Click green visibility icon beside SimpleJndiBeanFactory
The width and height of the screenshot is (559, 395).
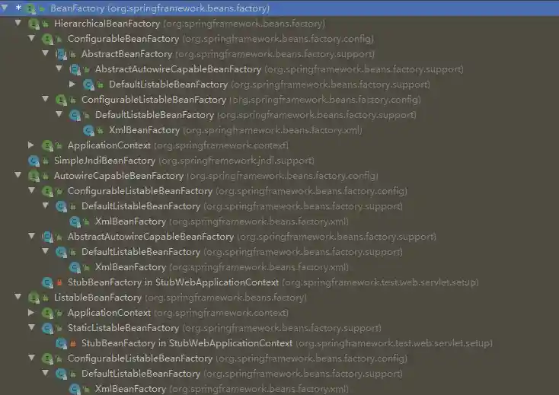tap(45, 161)
